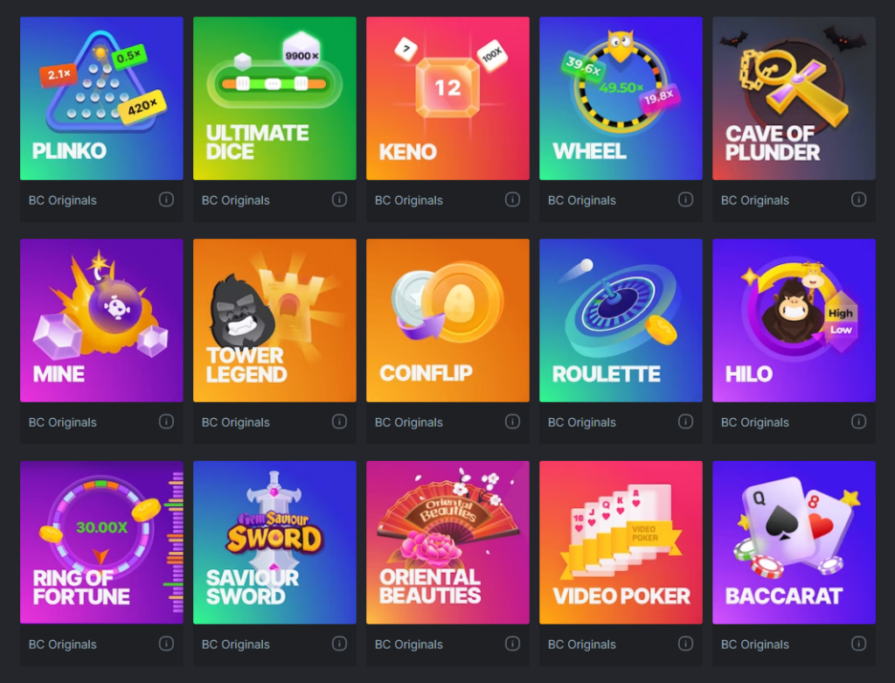
Task: Open info icon beneath Roulette
Action: 685,422
